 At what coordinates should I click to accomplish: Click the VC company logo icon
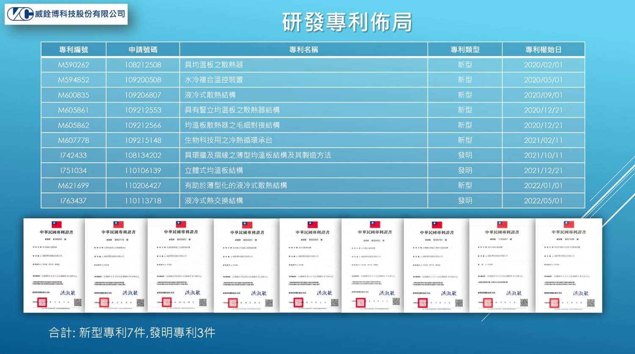(20, 14)
